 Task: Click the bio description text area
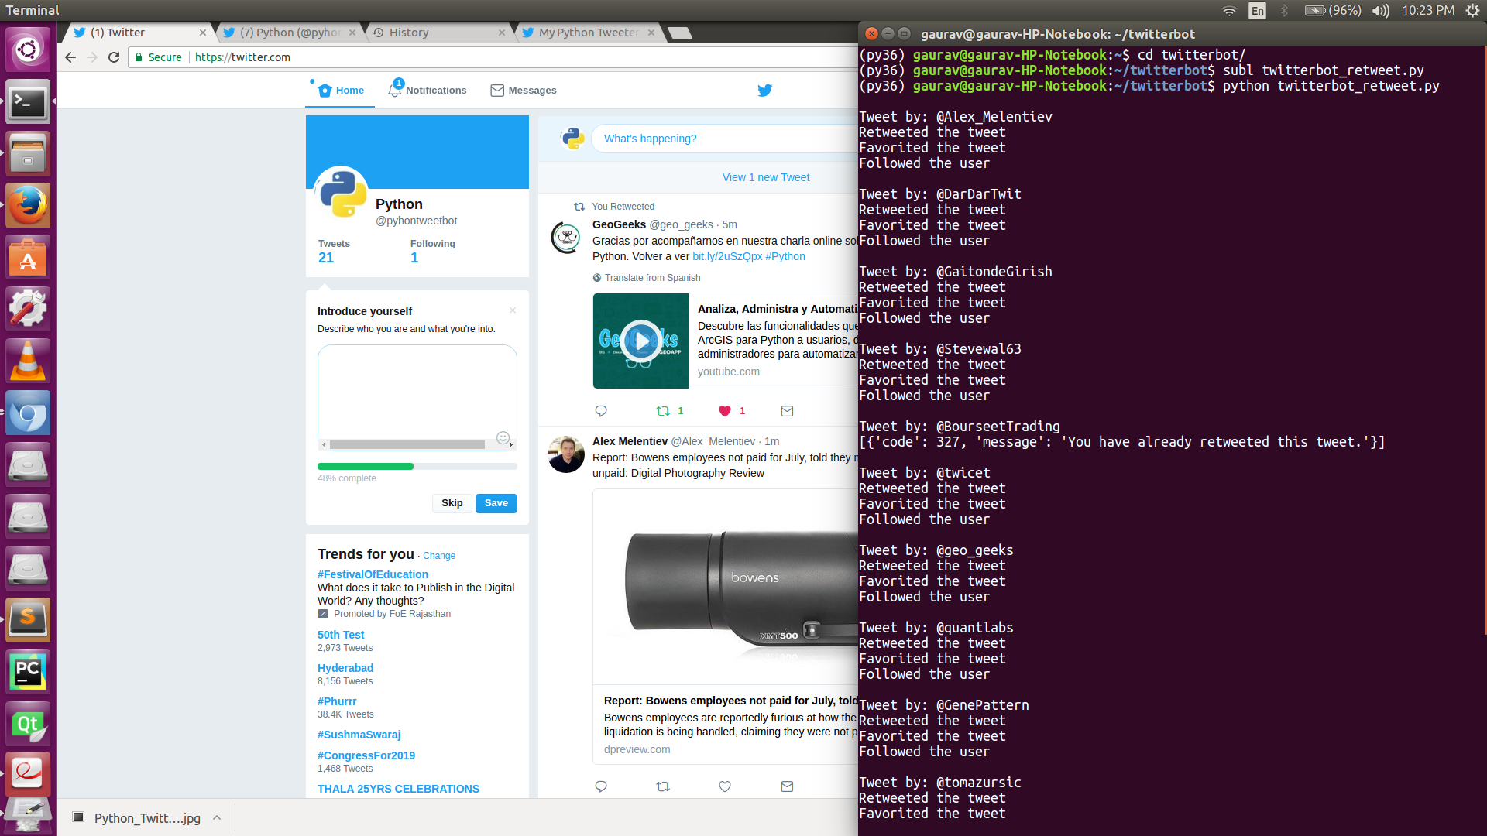[x=417, y=392]
